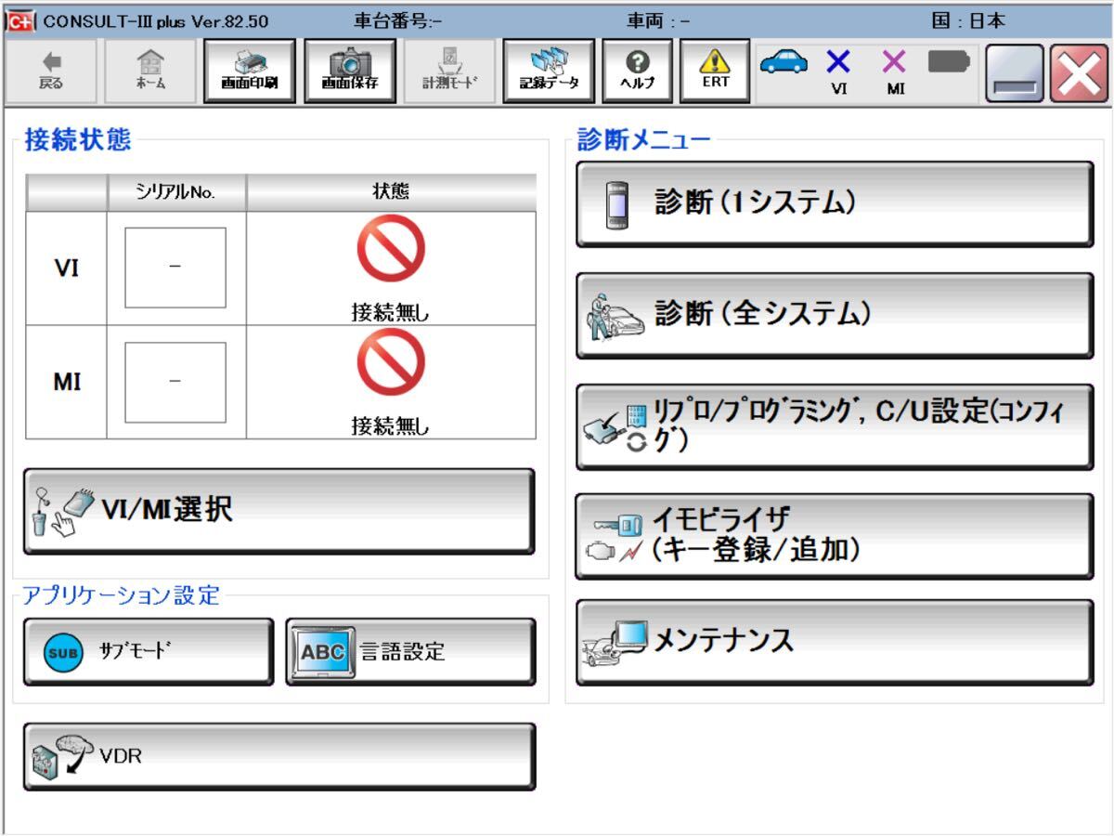Open 計測モード measurement mode
Viewport: 1114px width, 836px height.
coord(450,71)
